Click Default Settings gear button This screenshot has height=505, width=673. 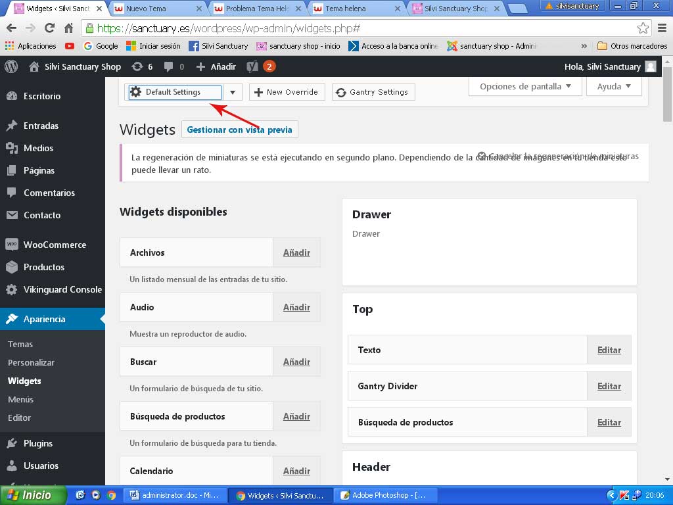pos(175,92)
